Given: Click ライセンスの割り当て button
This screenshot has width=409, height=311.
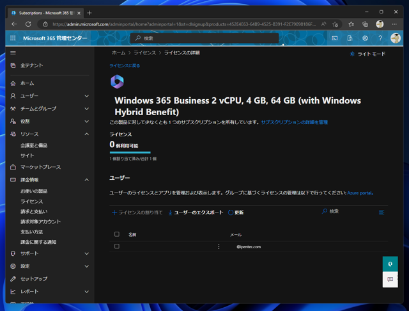Looking at the screenshot, I should (137, 212).
